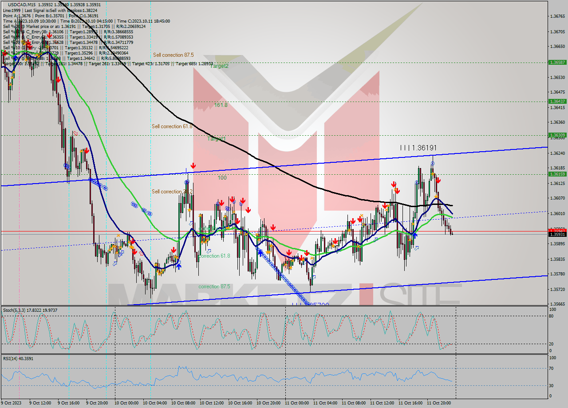Click the green Target1 label

pyautogui.click(x=217, y=139)
